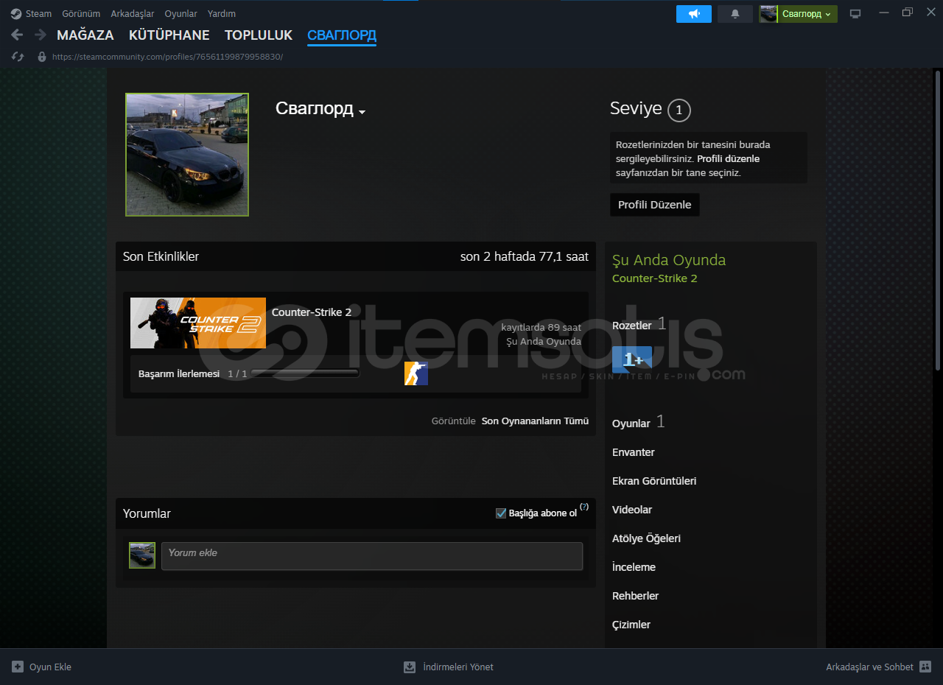The height and width of the screenshot is (685, 943).
Task: Open Son Oynananların Tümü link
Action: tap(535, 421)
